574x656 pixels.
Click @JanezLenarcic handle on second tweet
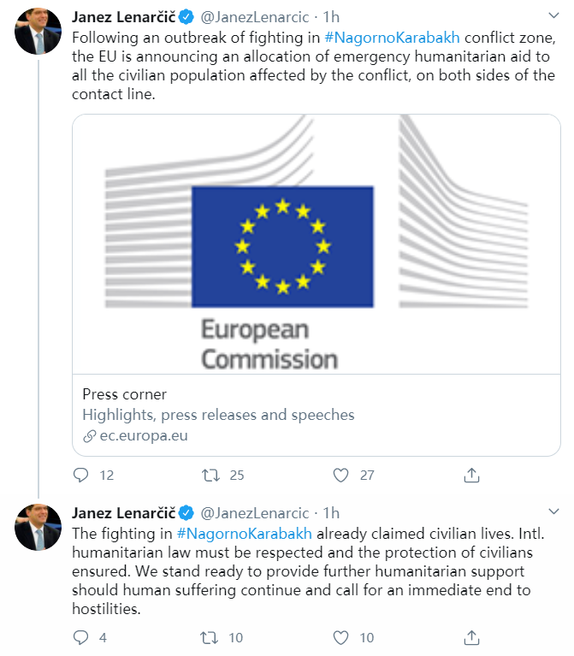coord(254,513)
